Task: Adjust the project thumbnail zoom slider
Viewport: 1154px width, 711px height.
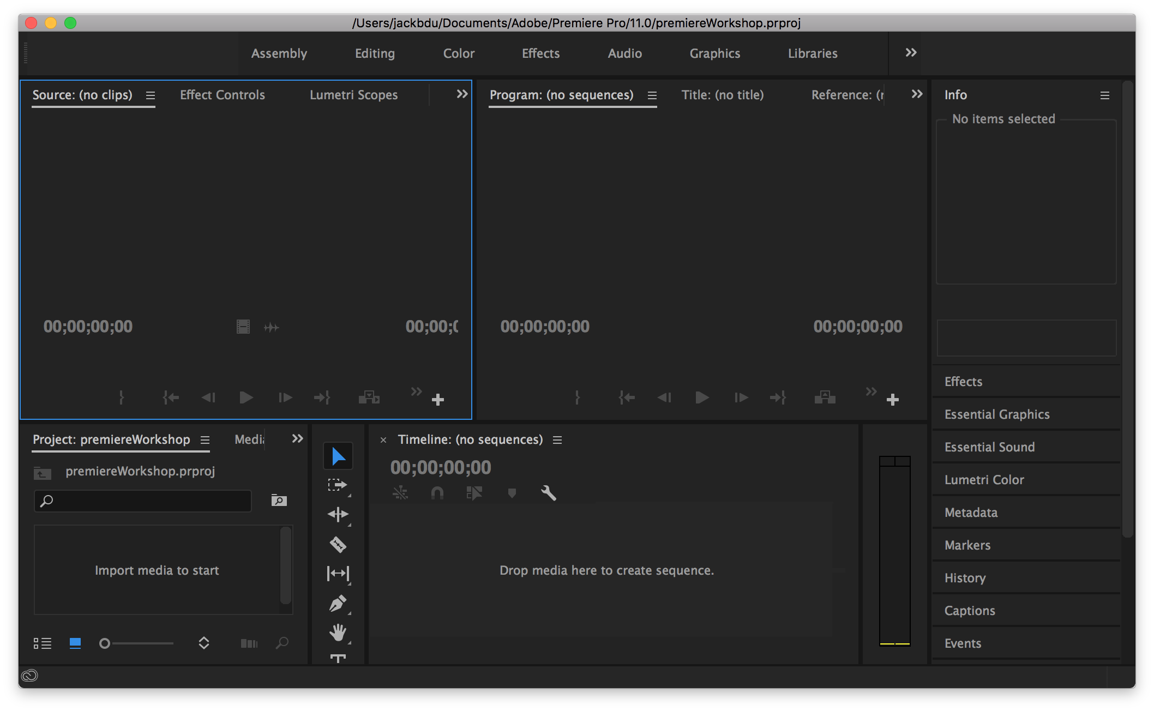Action: point(105,643)
